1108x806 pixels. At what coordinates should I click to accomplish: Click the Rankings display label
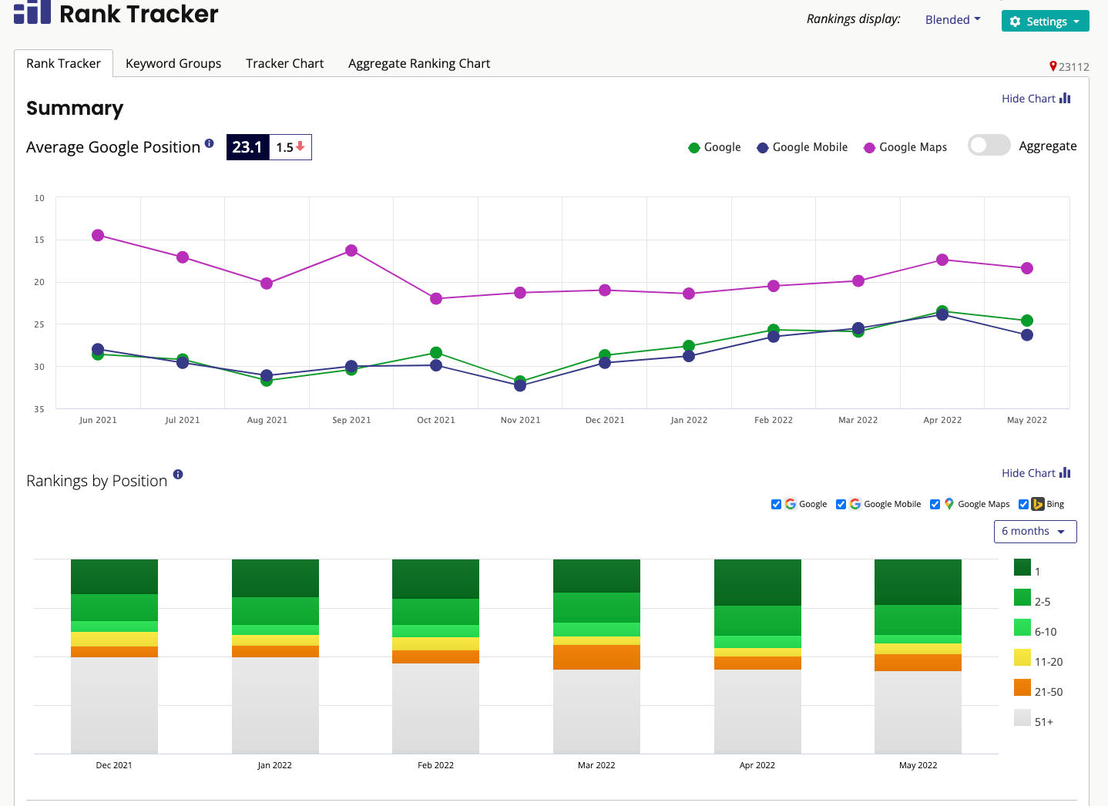[x=854, y=19]
